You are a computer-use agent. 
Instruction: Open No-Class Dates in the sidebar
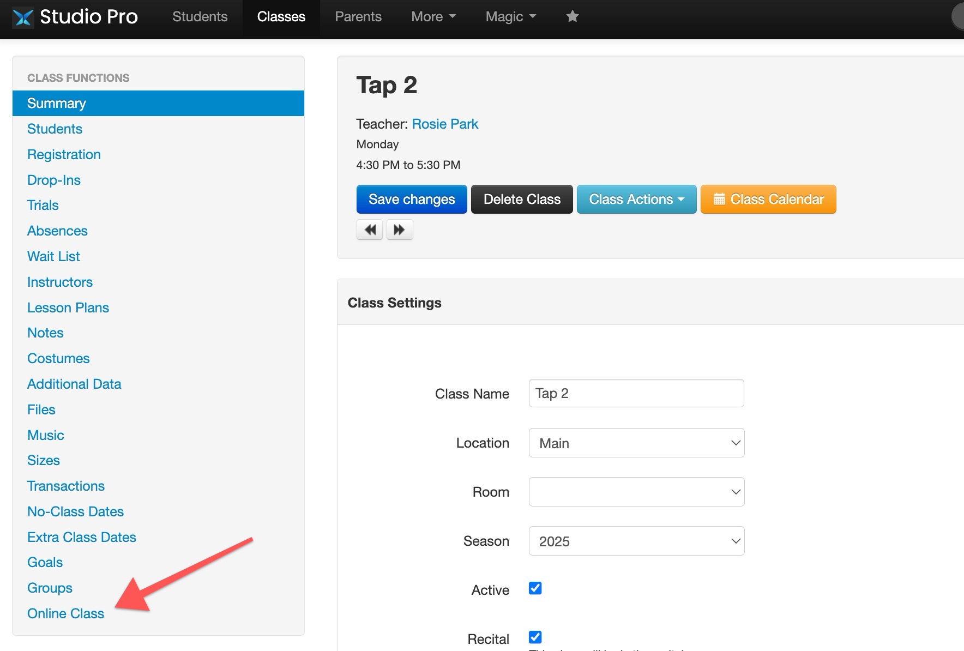75,511
